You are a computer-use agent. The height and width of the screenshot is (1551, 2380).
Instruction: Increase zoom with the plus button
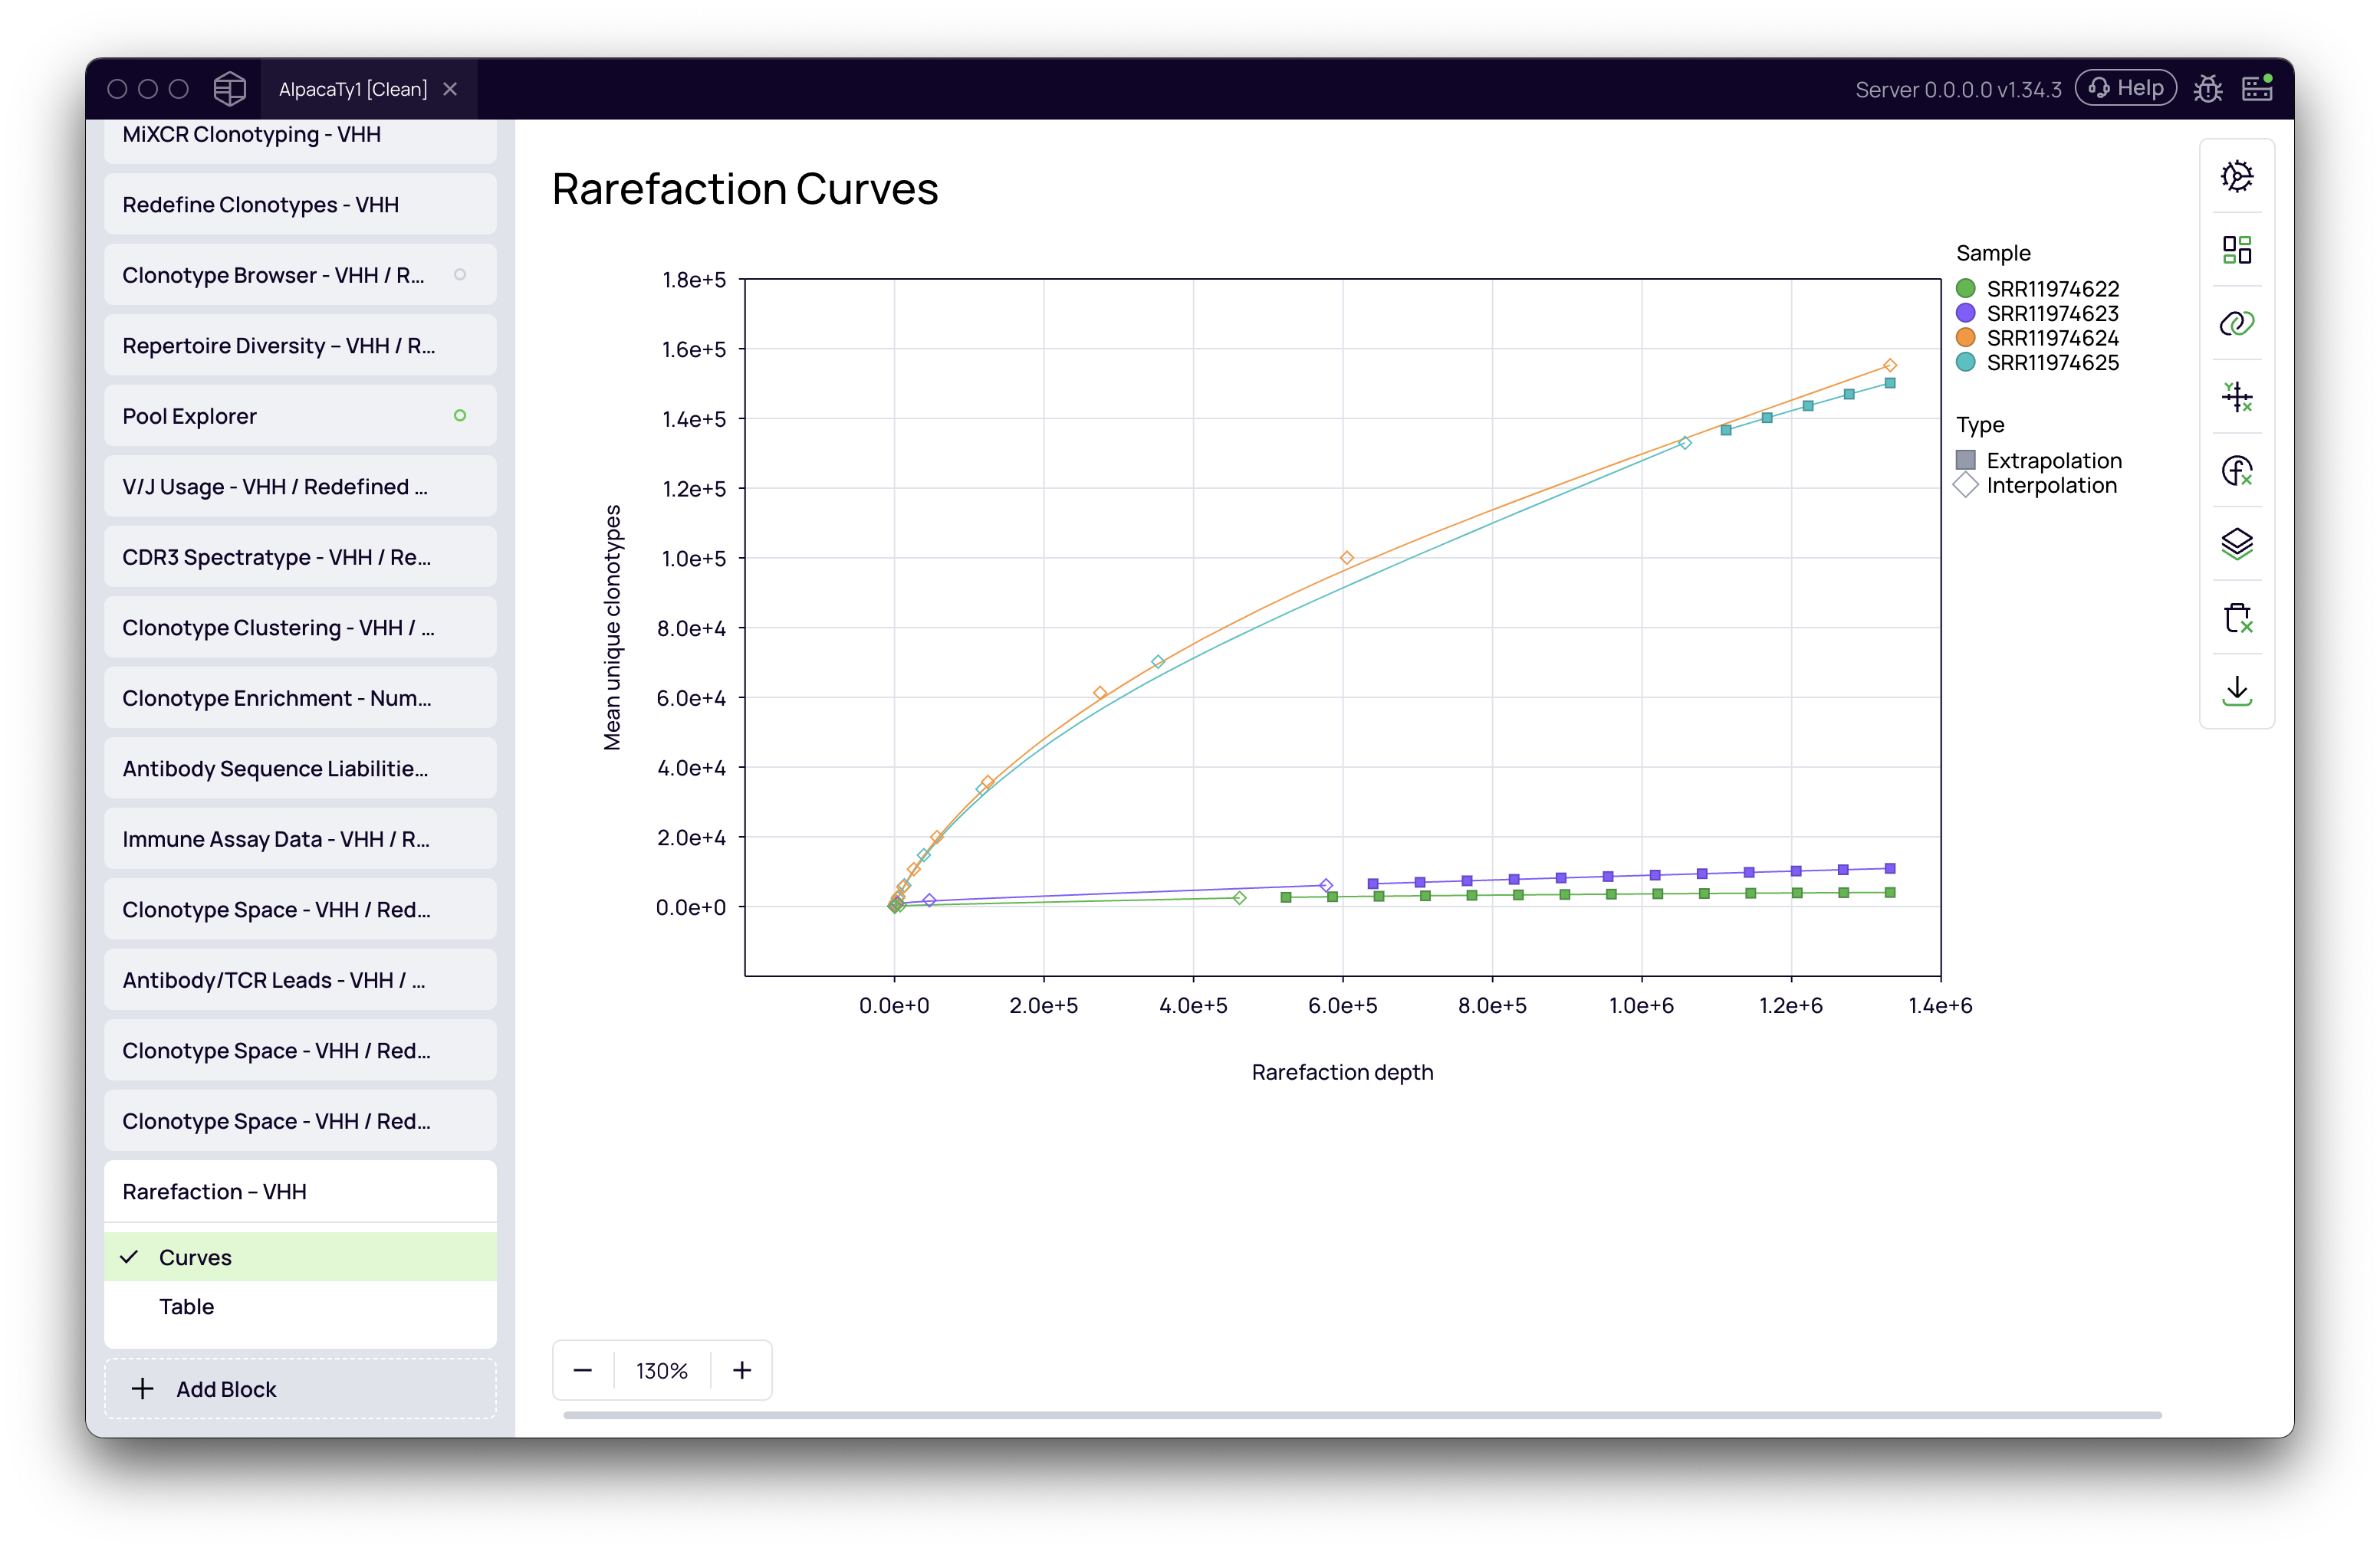[x=741, y=1370]
